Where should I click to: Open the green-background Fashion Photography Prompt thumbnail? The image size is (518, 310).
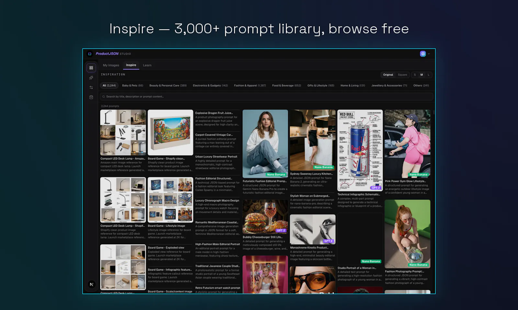pos(408,234)
